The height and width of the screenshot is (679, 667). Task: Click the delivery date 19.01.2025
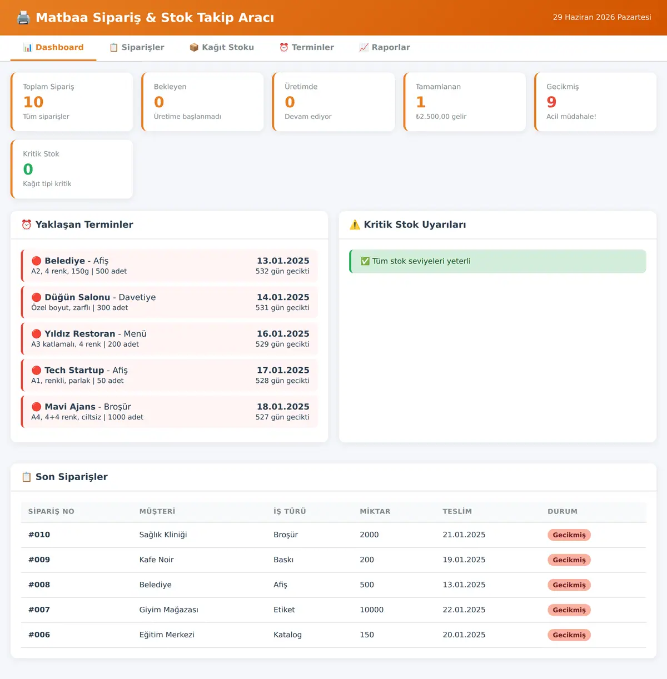point(464,560)
